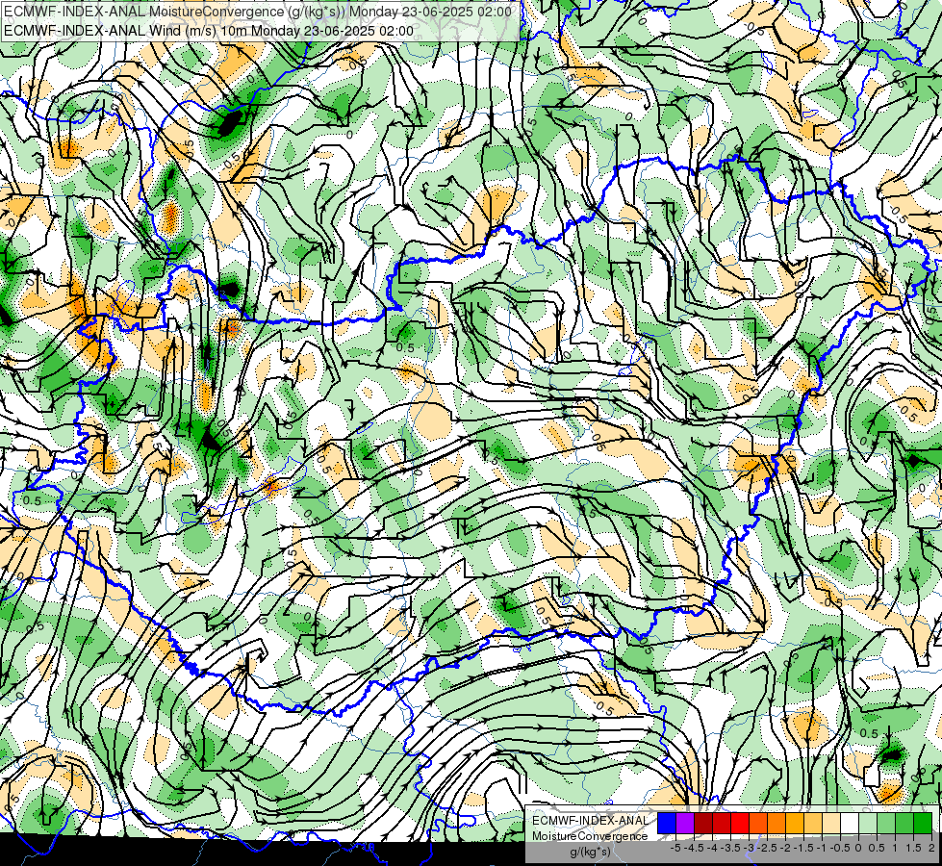Click the orange legend swatch (-2.5 to -2)
Viewport: 942px width, 866px height.
click(x=777, y=823)
